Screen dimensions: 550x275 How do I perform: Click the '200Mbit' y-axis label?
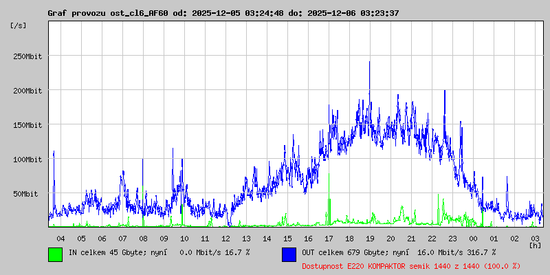coord(26,91)
